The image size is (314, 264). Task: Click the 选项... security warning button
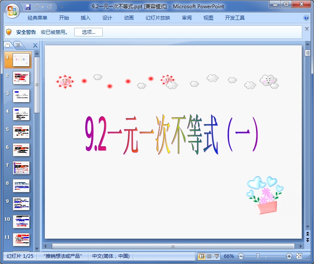88,32
